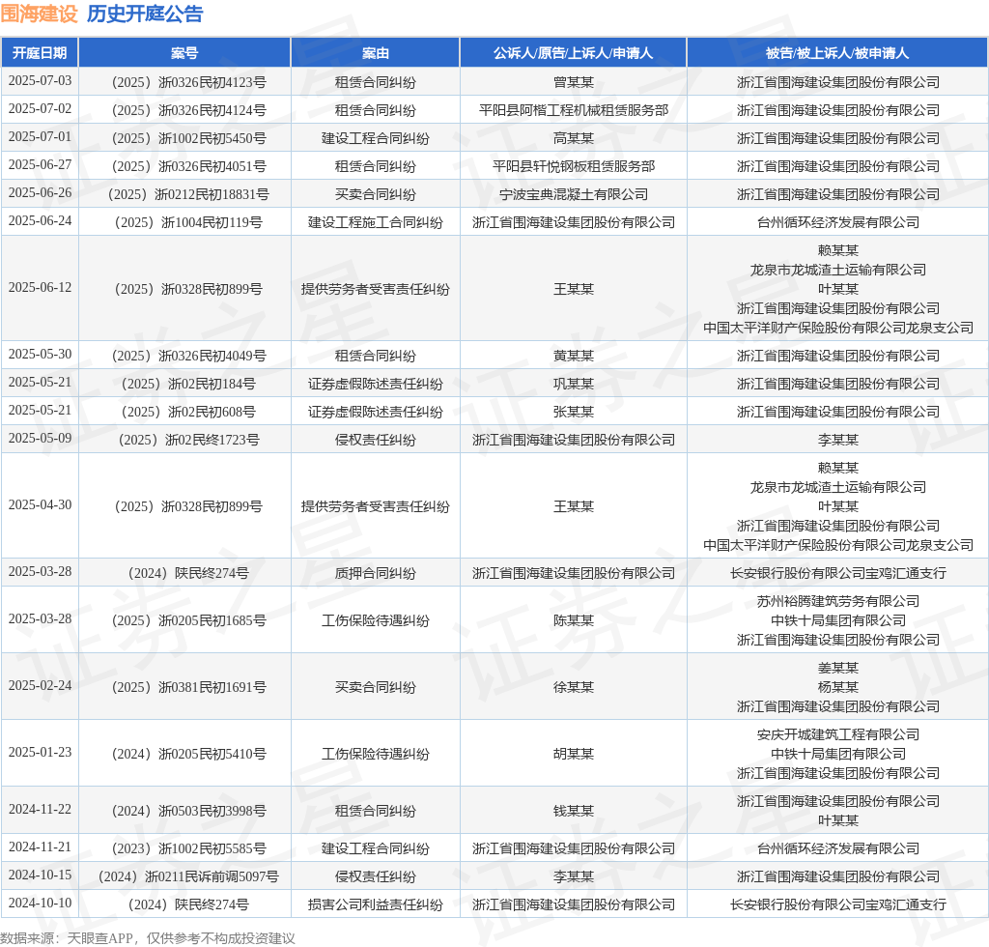The image size is (989, 947).
Task: Click case number (2025)浙1002民初5450号
Action: click(188, 138)
